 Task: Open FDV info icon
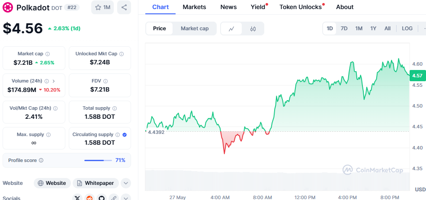coord(106,81)
